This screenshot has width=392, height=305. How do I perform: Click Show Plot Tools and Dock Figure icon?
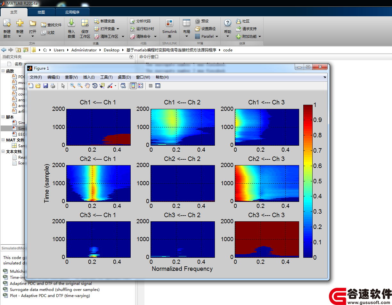(x=158, y=86)
